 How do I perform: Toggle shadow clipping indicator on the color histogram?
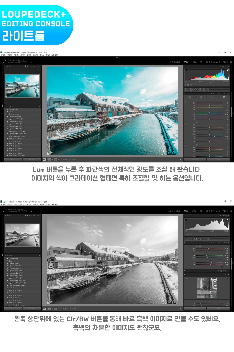[x=186, y=70]
